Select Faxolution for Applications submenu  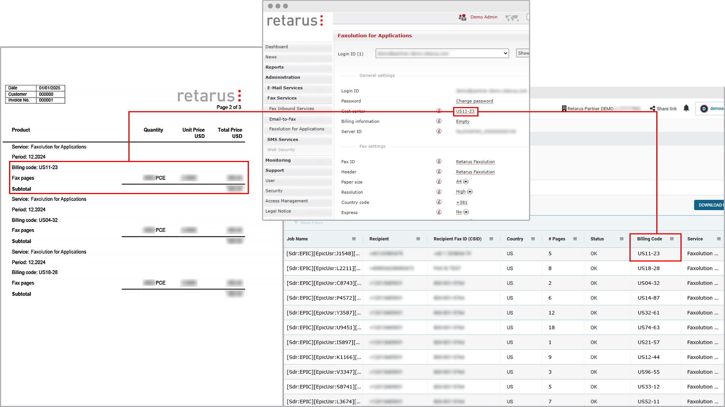[x=298, y=129]
